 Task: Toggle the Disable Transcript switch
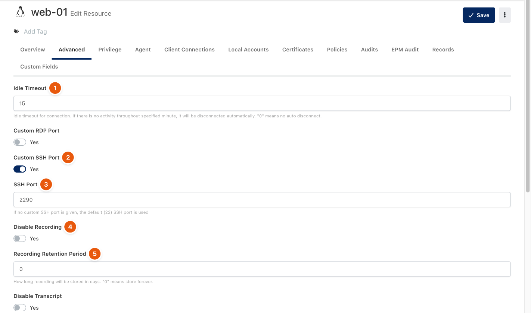[x=20, y=308]
